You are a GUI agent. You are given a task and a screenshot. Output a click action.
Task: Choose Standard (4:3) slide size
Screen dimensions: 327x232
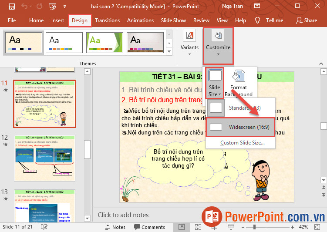tap(240, 108)
